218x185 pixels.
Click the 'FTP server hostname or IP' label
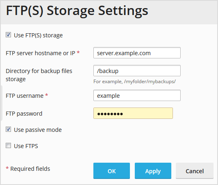[x=41, y=53]
